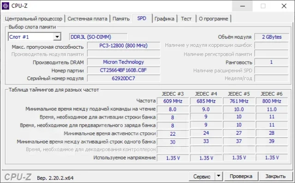Click the 761 MHz frequency cell
The width and height of the screenshot is (295, 183).
click(239, 101)
